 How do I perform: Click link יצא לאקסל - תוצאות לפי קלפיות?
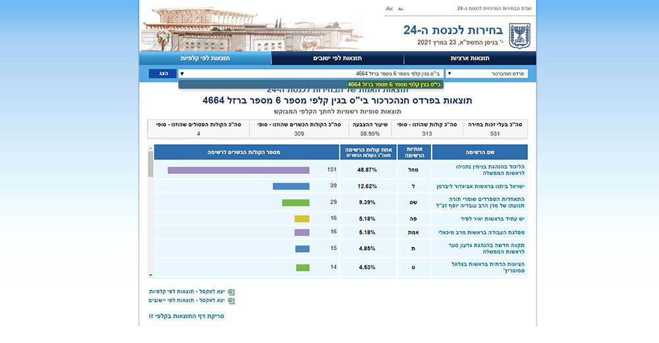(187, 292)
